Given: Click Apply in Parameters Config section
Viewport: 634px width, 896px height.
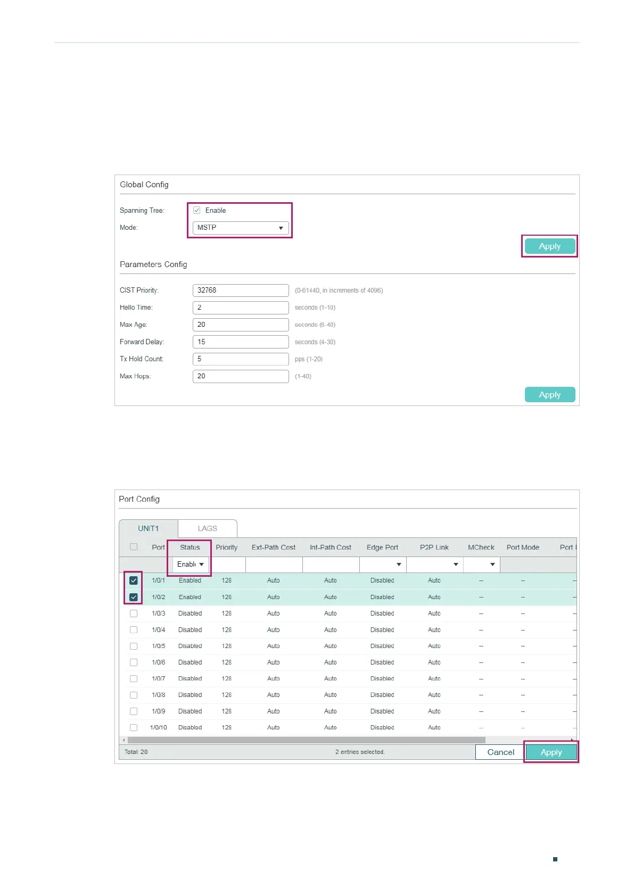Looking at the screenshot, I should pyautogui.click(x=550, y=395).
